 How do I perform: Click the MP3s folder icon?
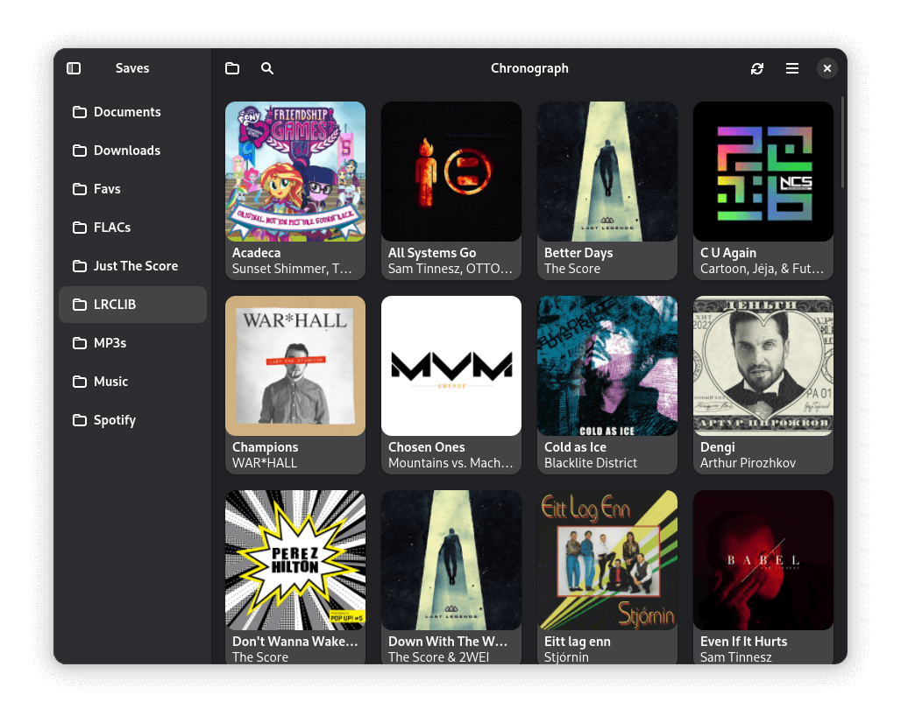[x=80, y=342]
